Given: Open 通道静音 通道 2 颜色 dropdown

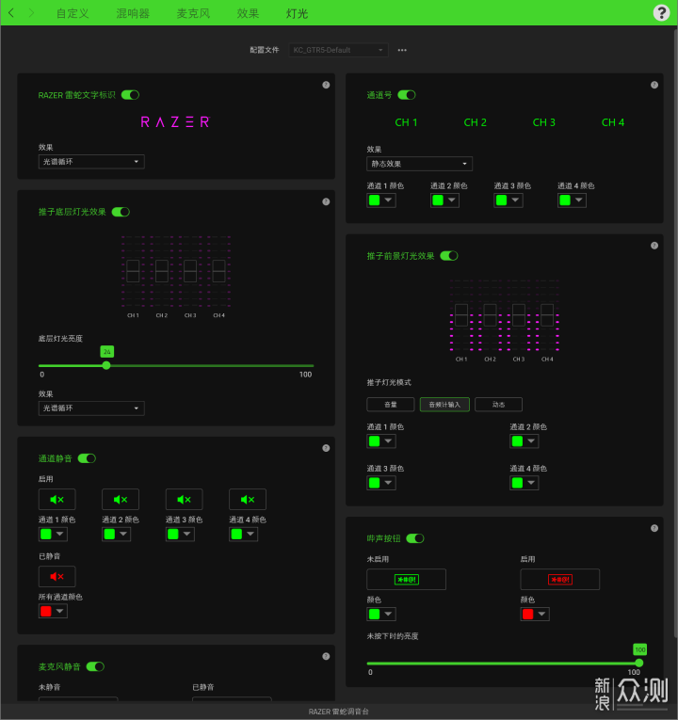Looking at the screenshot, I should click(x=116, y=534).
